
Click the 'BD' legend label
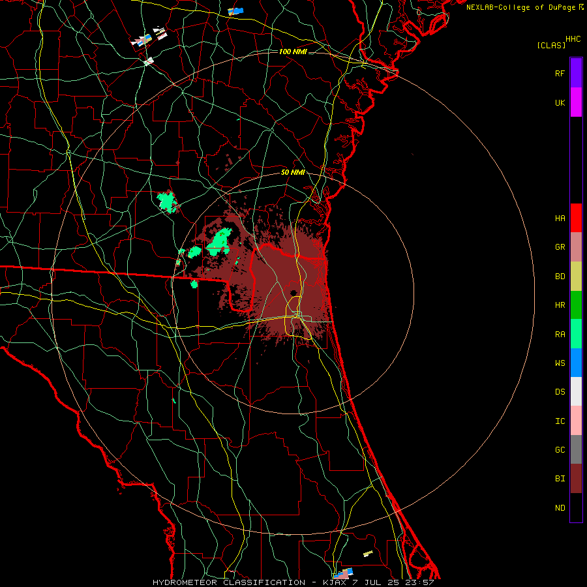click(560, 277)
